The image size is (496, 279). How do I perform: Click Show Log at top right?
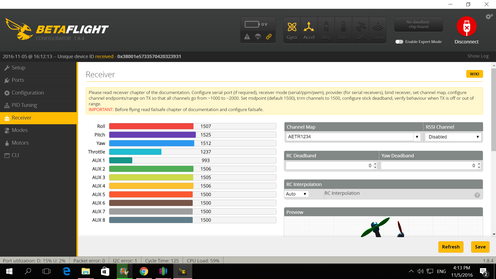tap(478, 56)
